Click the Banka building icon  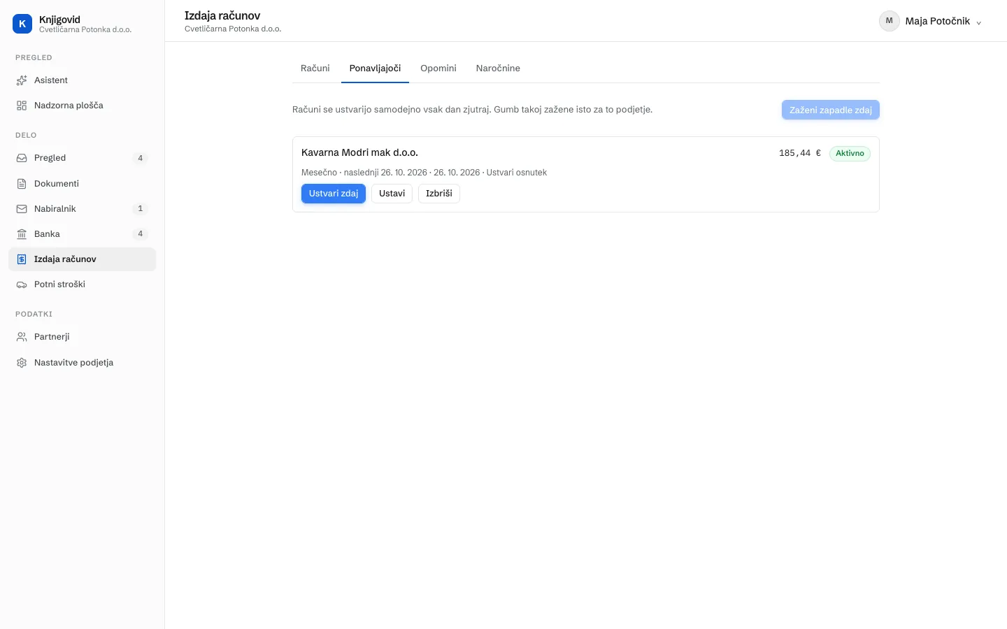tap(22, 234)
